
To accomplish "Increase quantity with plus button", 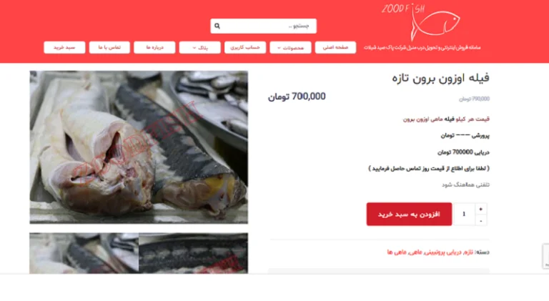I will tap(480, 209).
